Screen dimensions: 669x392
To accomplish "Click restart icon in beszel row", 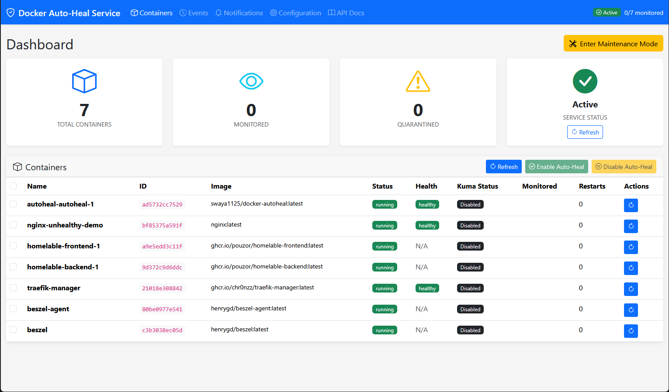I will coord(631,331).
